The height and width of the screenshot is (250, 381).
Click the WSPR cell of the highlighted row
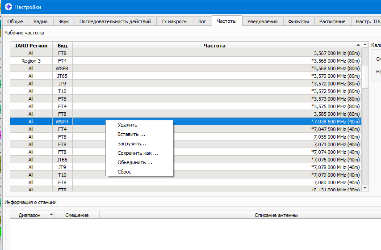point(63,122)
